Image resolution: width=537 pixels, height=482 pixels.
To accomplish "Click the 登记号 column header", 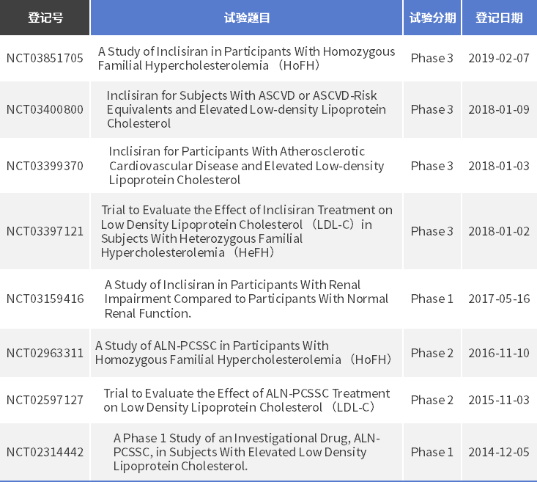I will tap(45, 18).
